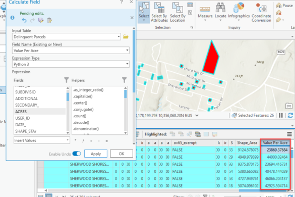Open Select By Location
Viewport: 295px width, 197px height.
[178, 12]
